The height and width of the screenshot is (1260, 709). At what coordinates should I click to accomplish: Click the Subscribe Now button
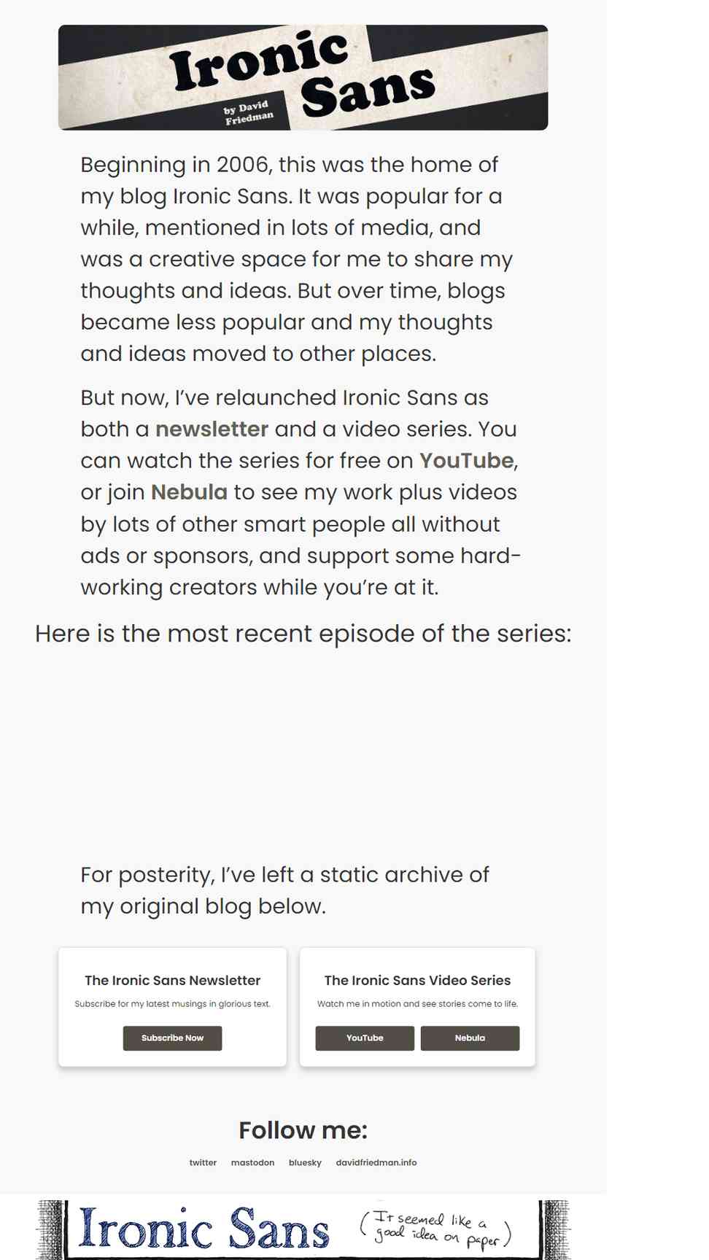[172, 1038]
